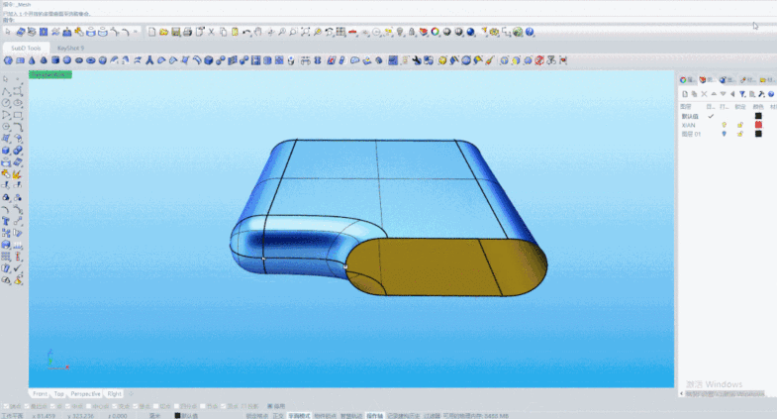Click the hammer tools icon in layers panel
The width and height of the screenshot is (777, 419).
tap(765, 94)
